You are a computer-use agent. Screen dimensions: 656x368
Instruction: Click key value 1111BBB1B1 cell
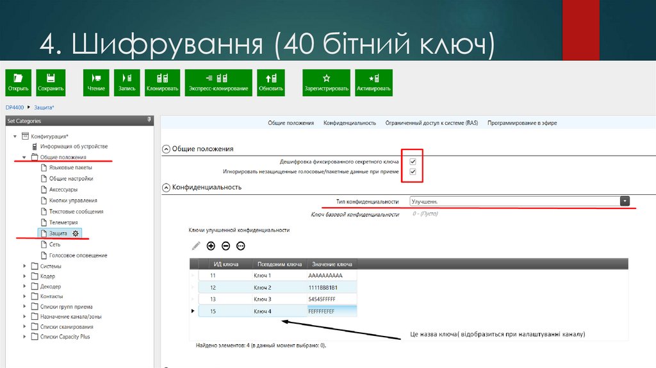pyautogui.click(x=332, y=288)
